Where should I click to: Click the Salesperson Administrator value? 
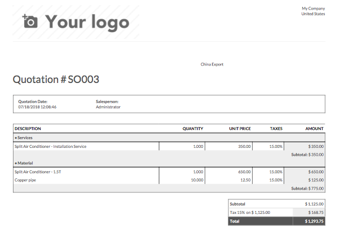(108, 107)
